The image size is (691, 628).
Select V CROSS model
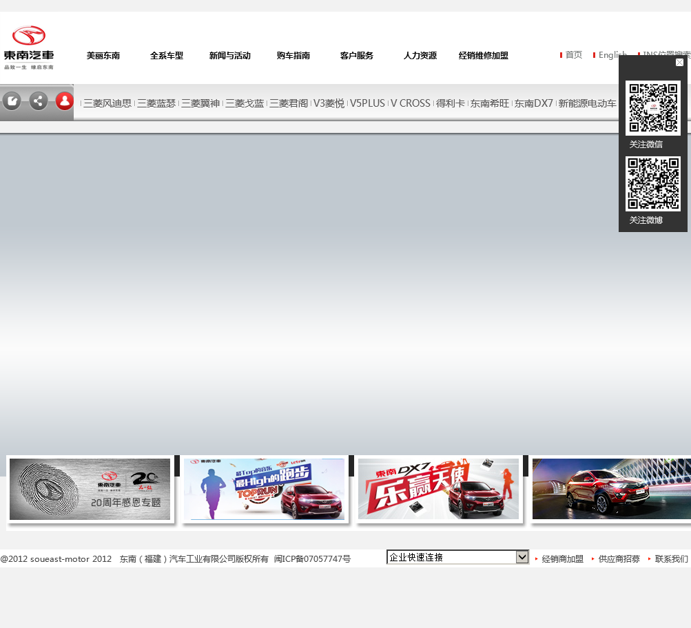(x=411, y=103)
